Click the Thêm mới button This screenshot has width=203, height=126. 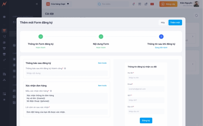pos(175,23)
